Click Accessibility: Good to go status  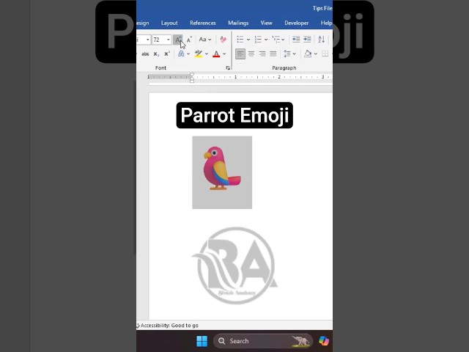click(x=168, y=326)
